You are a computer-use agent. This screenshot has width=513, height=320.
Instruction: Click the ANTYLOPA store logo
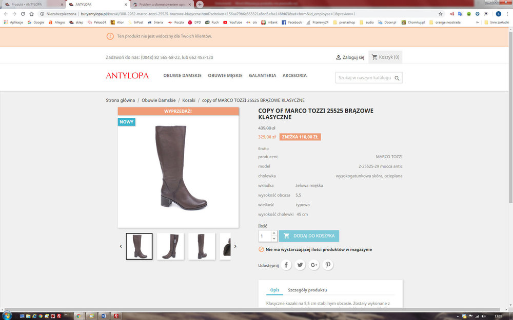tap(127, 75)
